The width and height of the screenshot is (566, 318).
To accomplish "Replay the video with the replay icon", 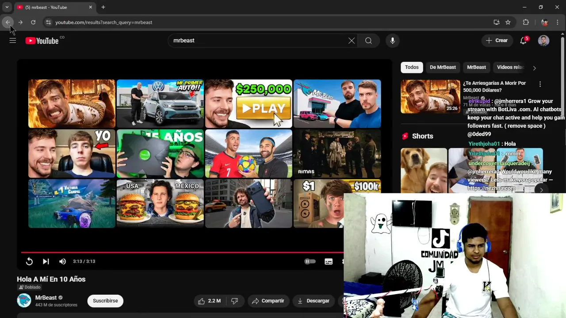I will pyautogui.click(x=29, y=261).
